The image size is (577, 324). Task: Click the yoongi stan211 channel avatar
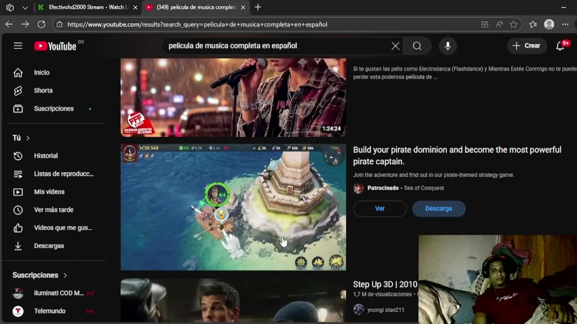point(359,310)
